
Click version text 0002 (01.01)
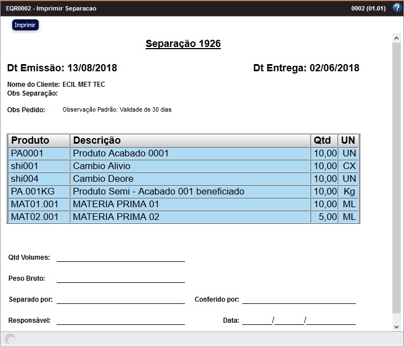tap(369, 8)
